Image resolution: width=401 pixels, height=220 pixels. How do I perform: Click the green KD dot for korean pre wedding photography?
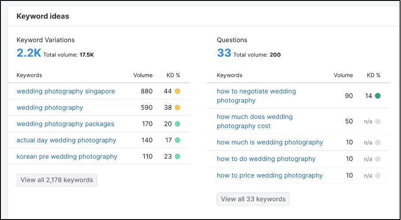[x=178, y=156]
